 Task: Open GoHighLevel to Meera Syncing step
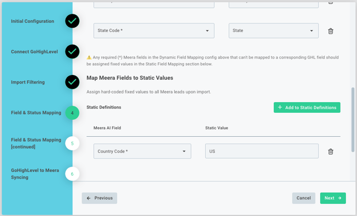35,174
